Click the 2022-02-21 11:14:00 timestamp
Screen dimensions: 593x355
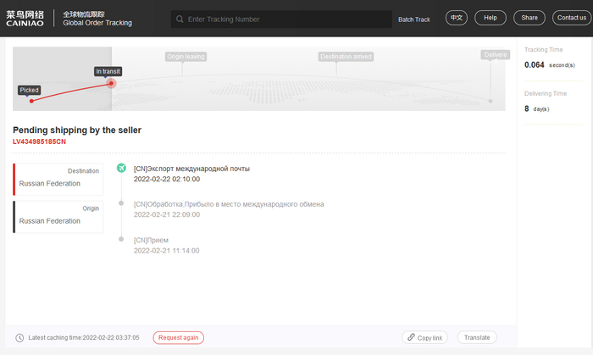pos(166,251)
